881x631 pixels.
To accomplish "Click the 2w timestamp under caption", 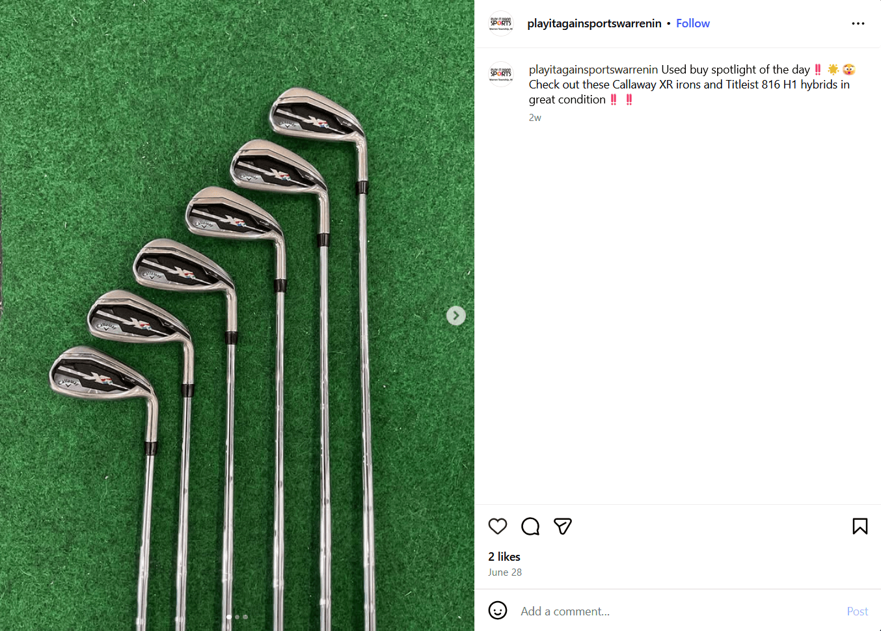I will (x=535, y=118).
